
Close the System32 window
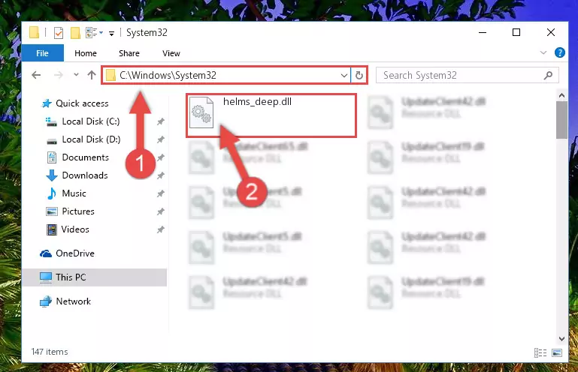[x=551, y=33]
